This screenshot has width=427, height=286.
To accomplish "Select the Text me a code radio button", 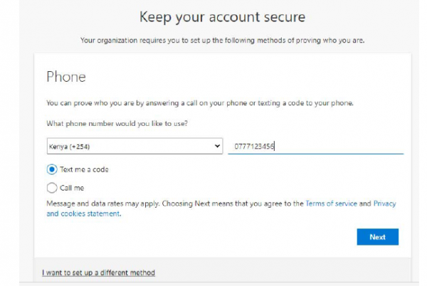I will click(51, 170).
